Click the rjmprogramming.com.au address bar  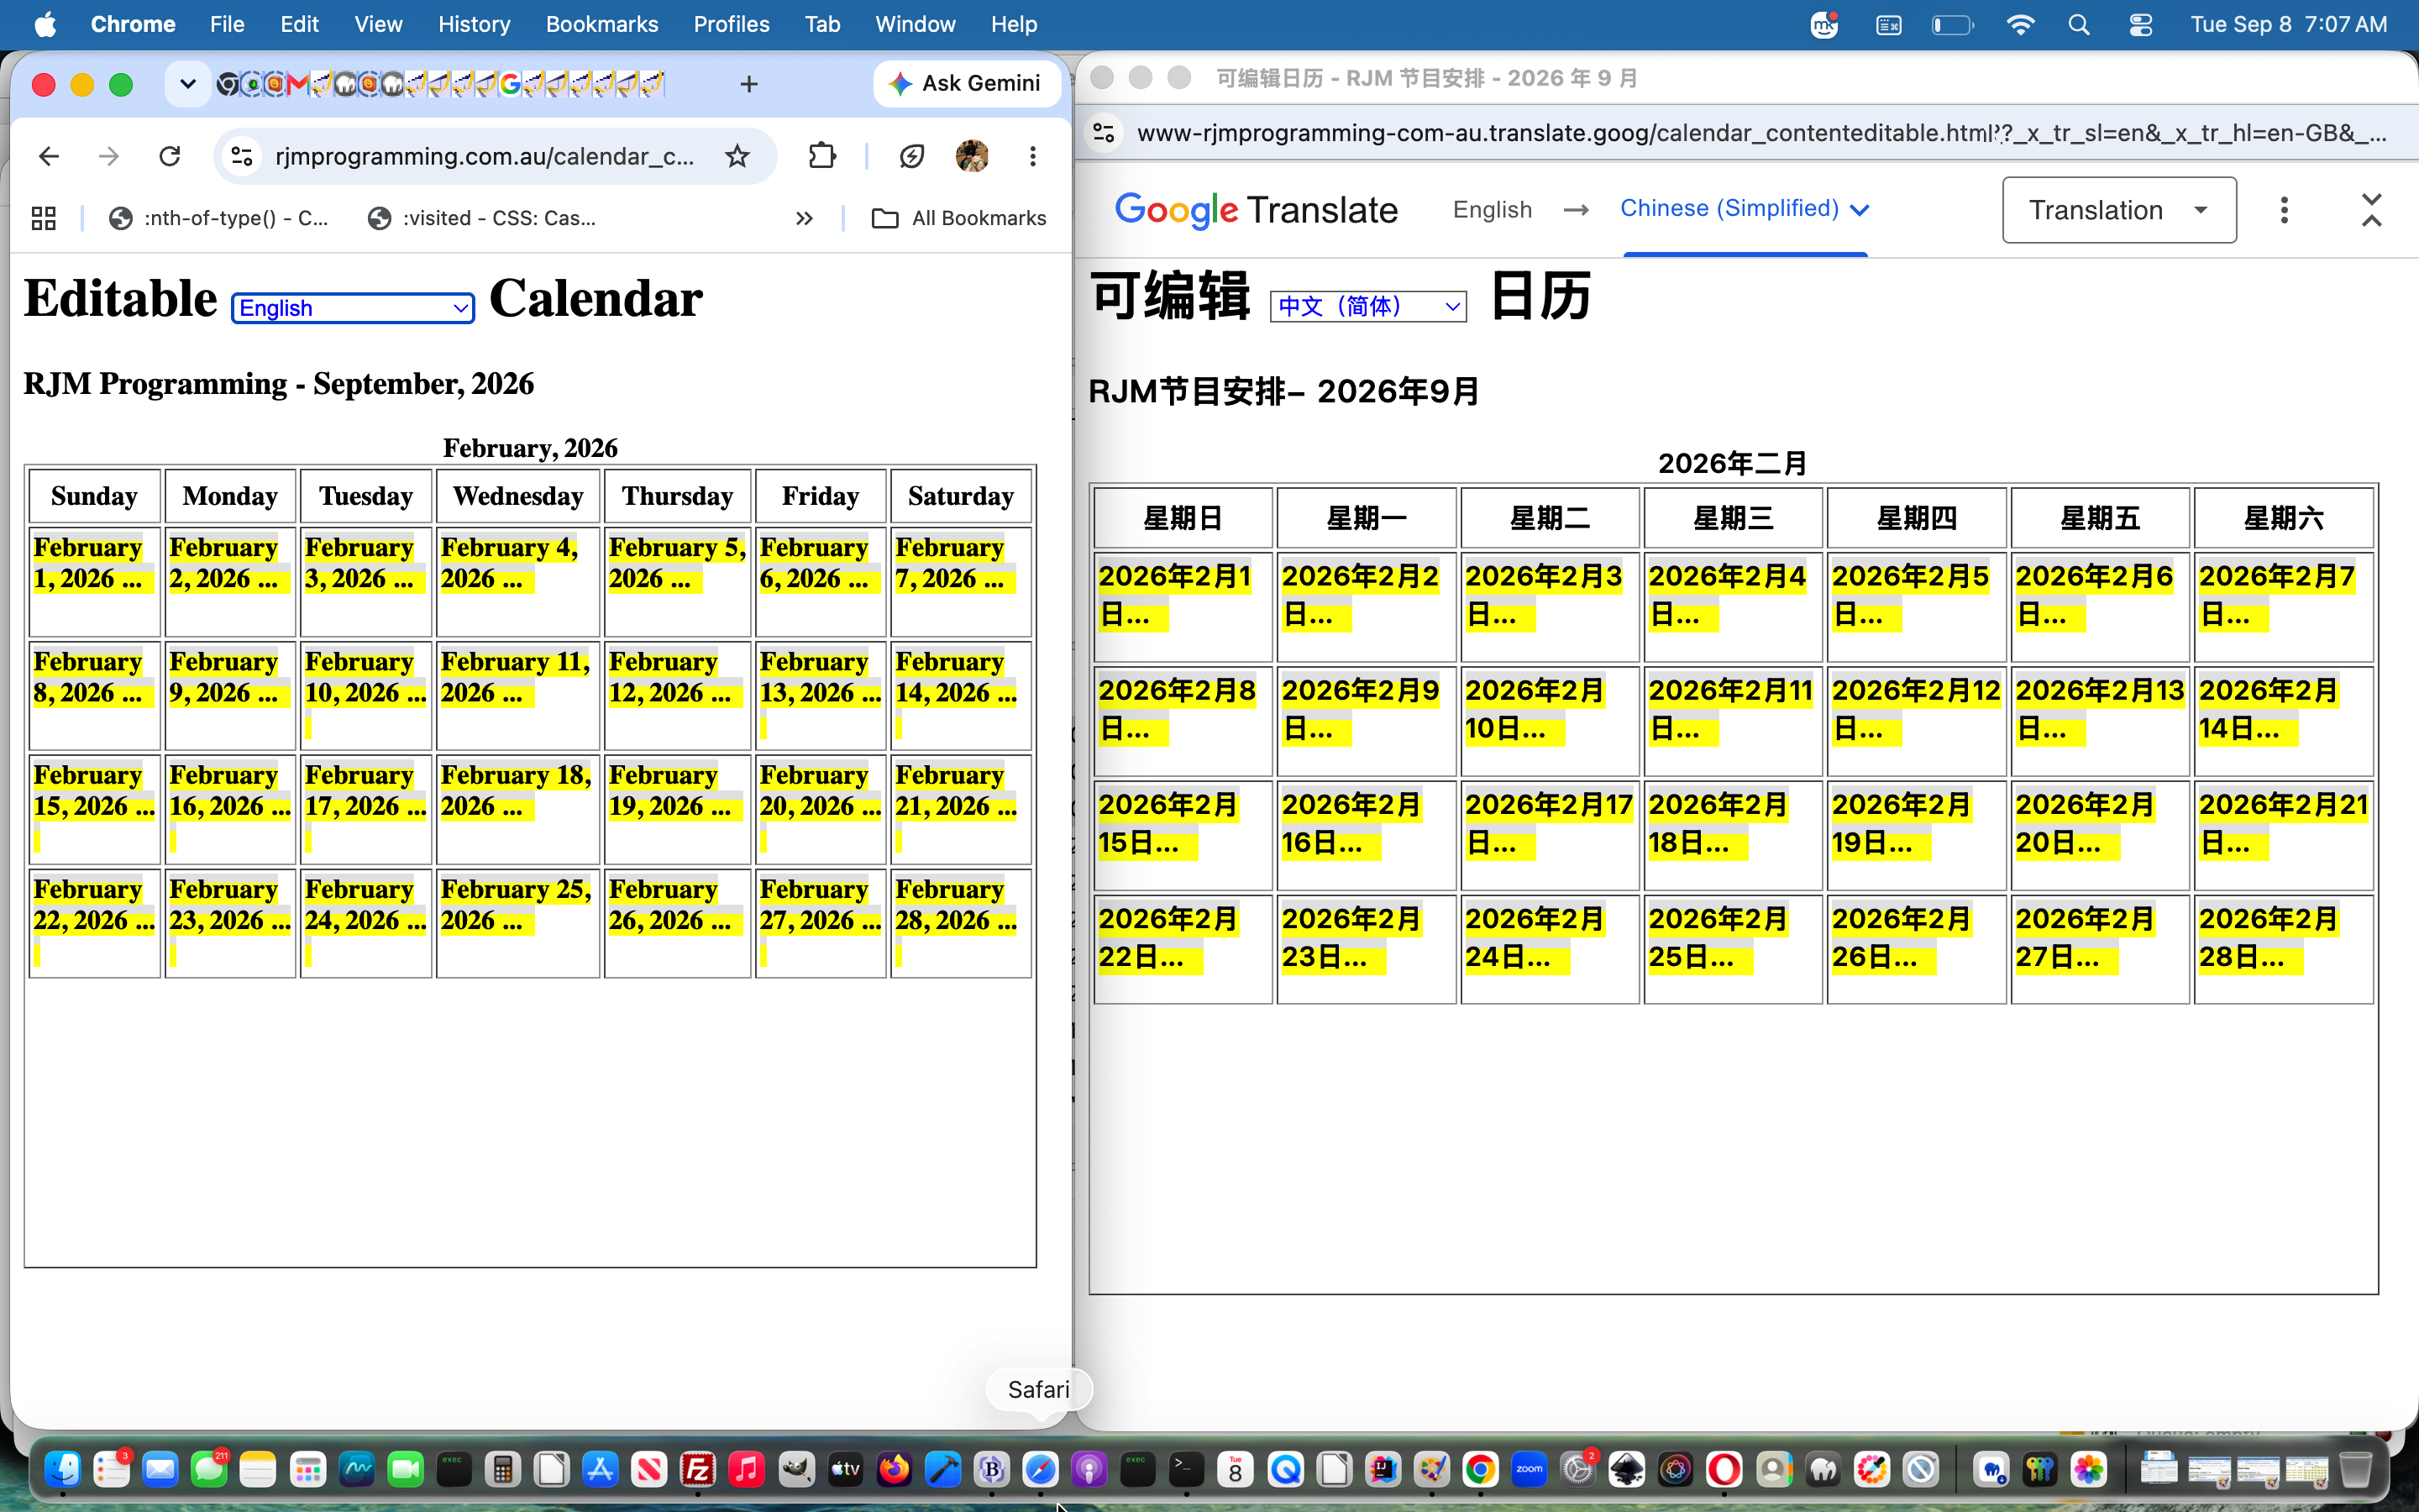coord(484,156)
